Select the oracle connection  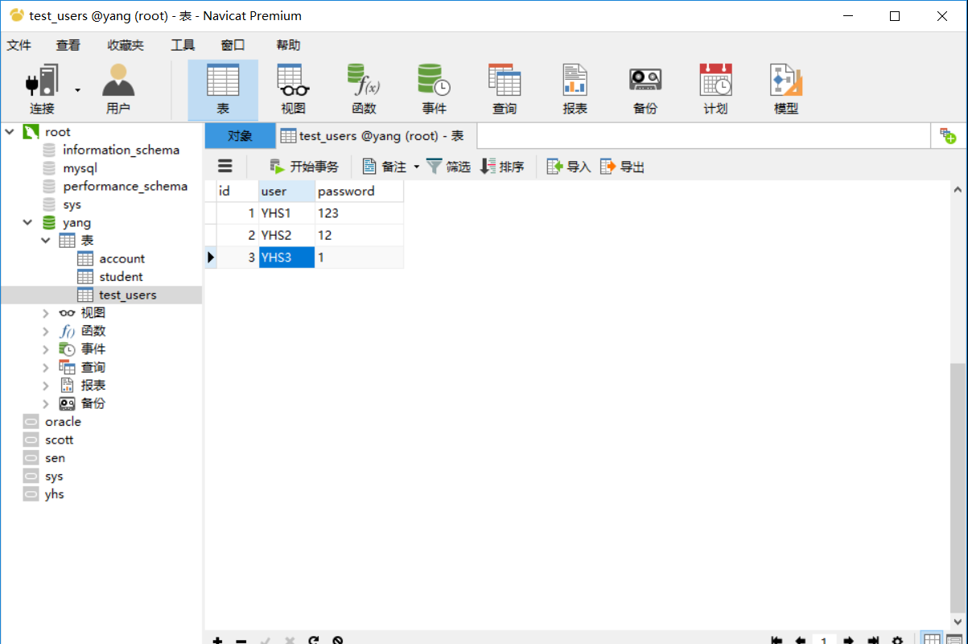coord(63,421)
